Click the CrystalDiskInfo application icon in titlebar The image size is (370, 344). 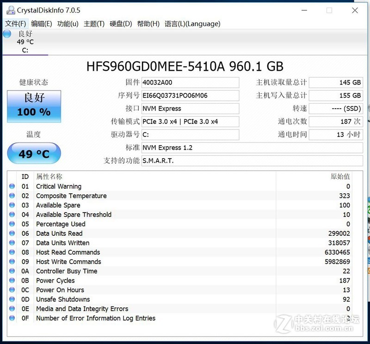click(x=11, y=10)
